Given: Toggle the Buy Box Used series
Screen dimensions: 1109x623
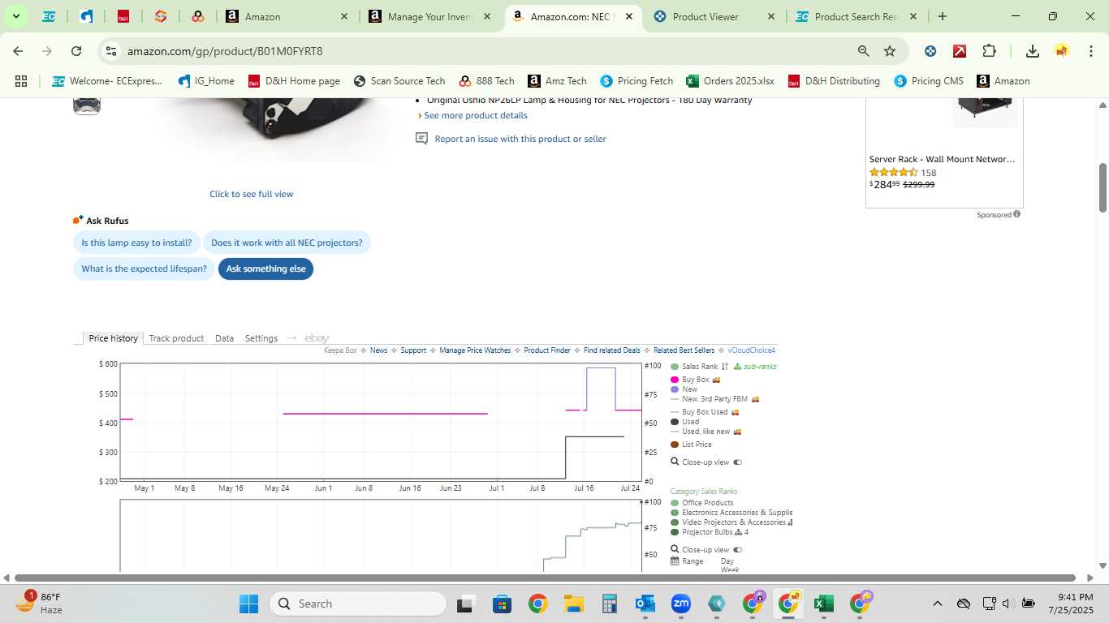Looking at the screenshot, I should (x=705, y=412).
